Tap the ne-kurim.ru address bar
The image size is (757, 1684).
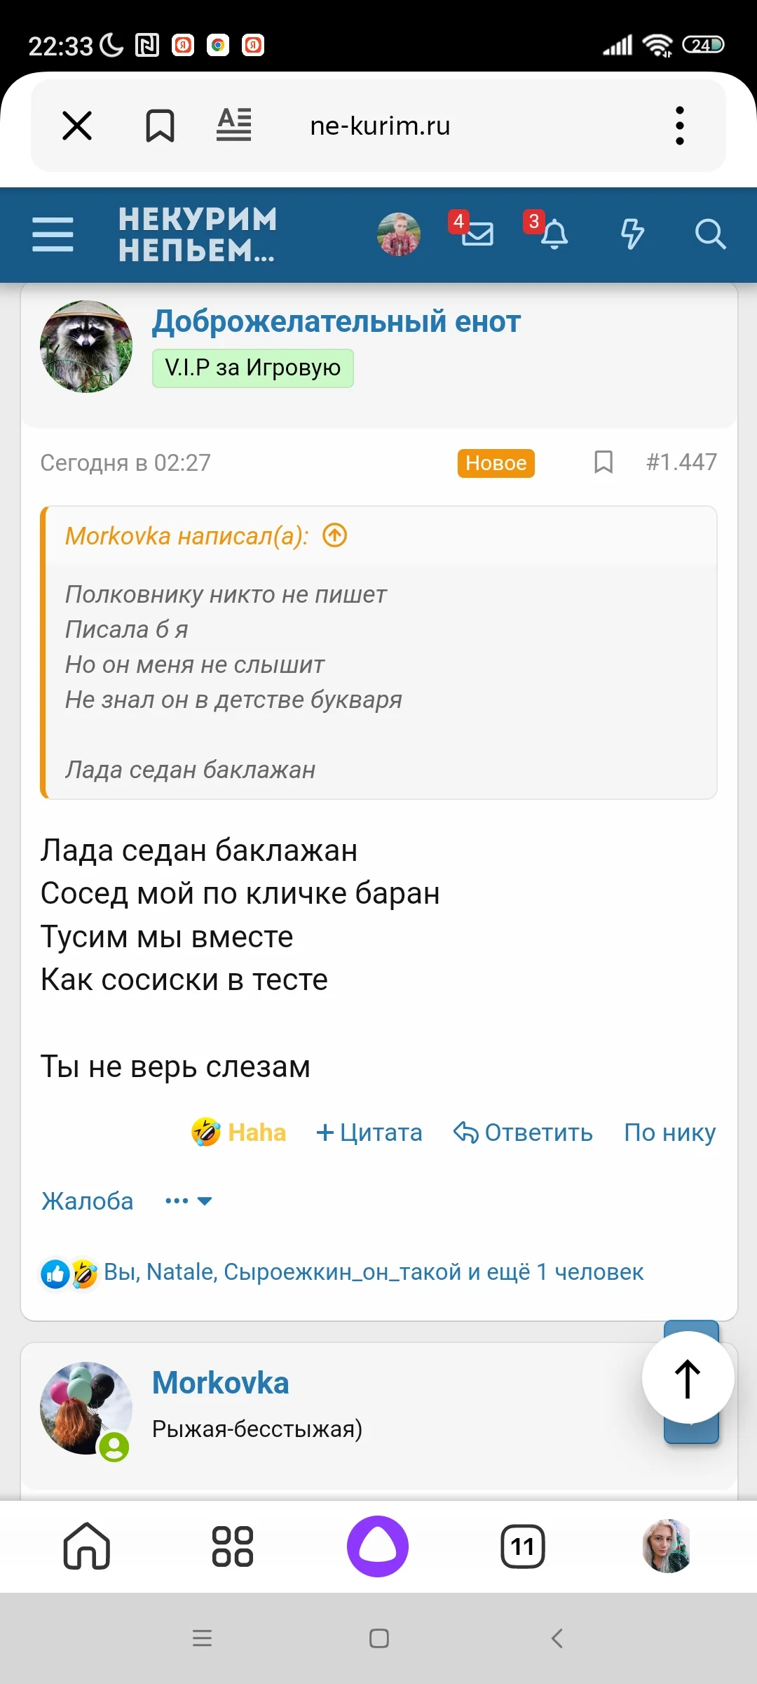point(379,125)
